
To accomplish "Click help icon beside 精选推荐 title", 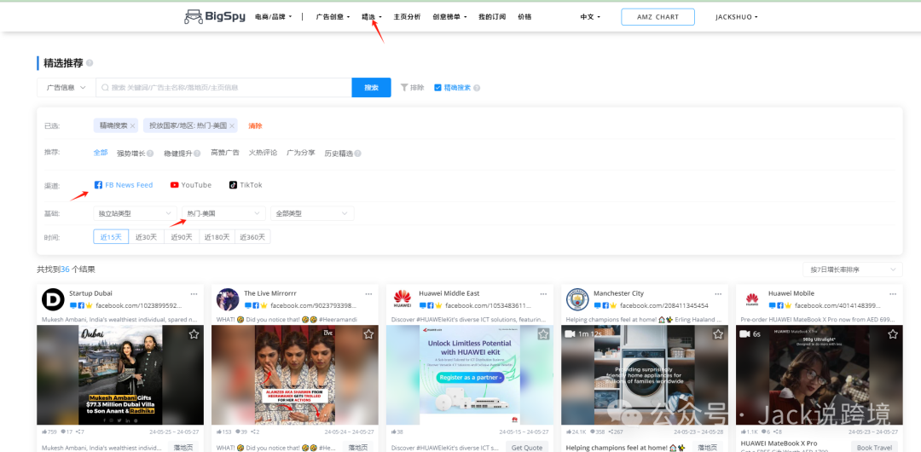I will click(x=90, y=63).
